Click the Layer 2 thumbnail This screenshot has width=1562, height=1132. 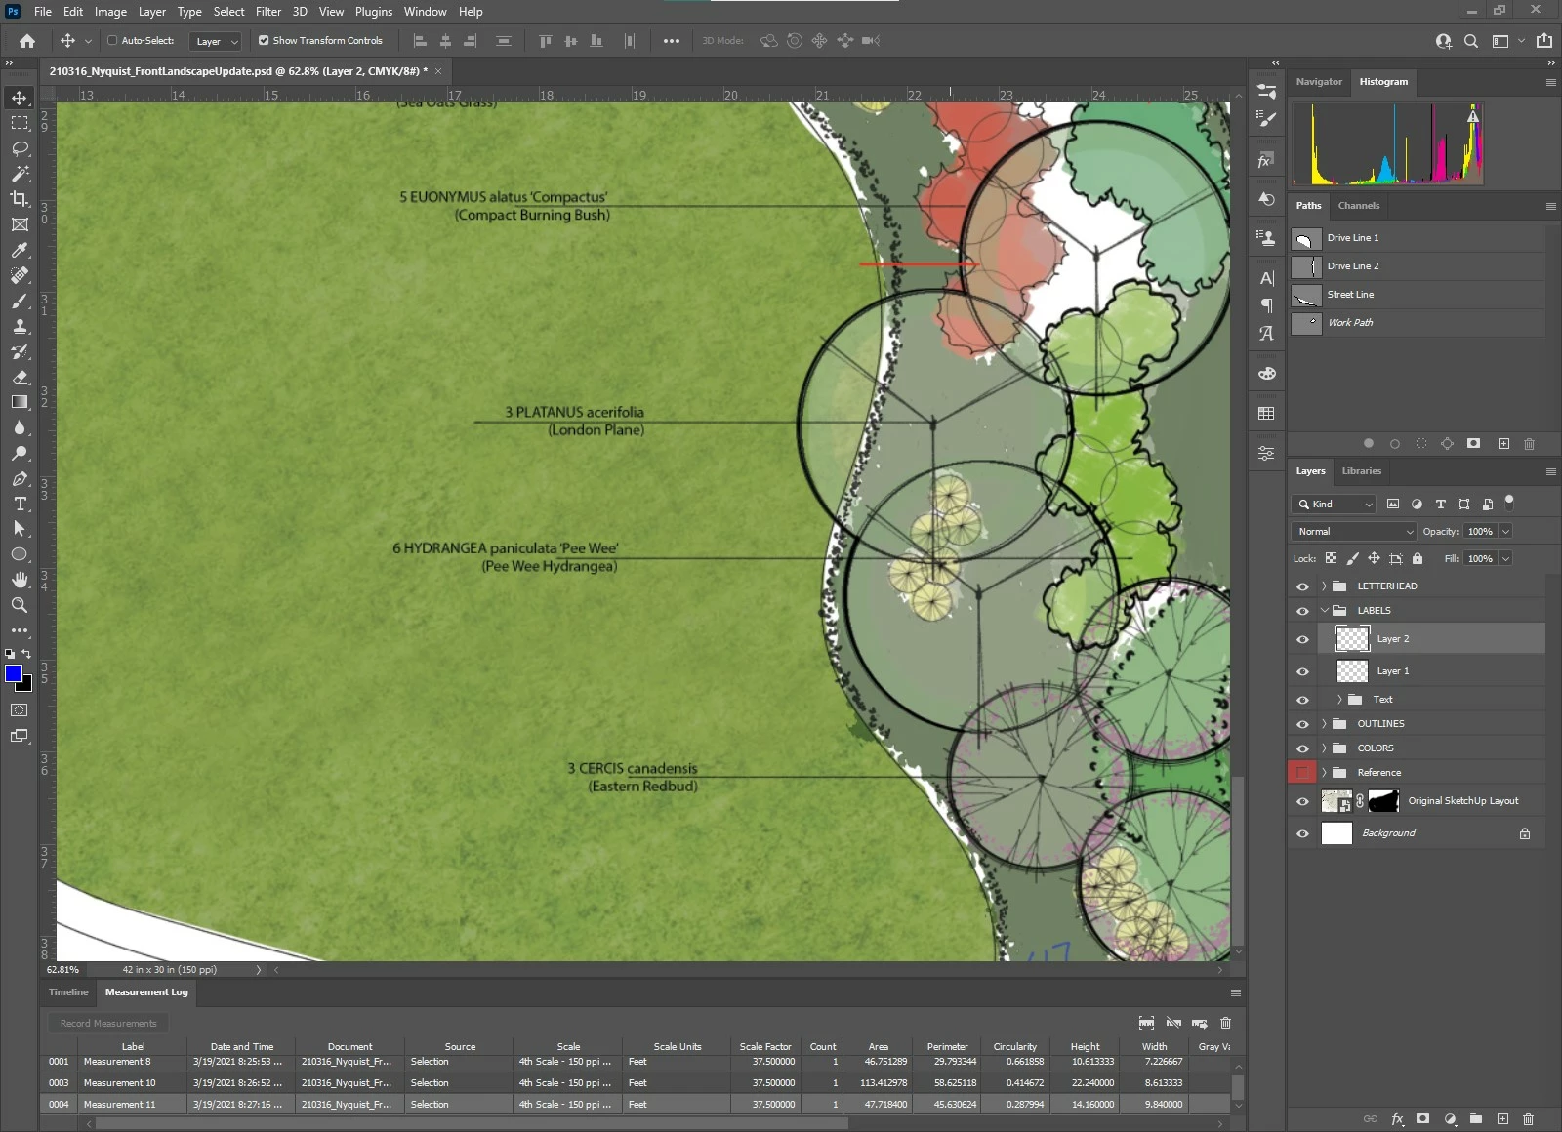[x=1352, y=639]
